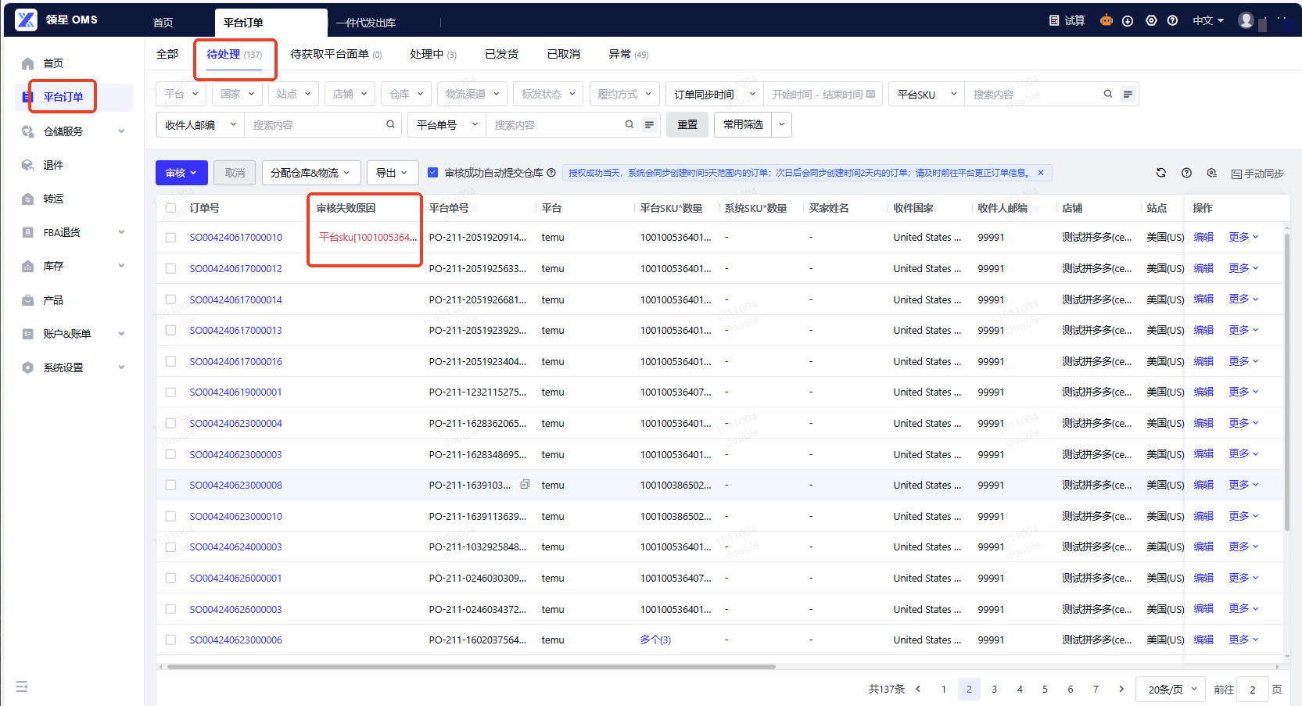Viewport: 1302px width, 706px height.
Task: Open batch input icon for 平台单号 search
Action: (649, 124)
